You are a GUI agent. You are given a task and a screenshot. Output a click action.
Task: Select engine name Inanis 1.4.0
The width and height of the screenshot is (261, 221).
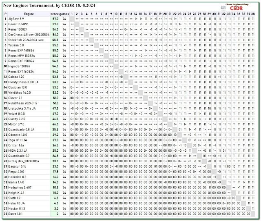(16, 182)
